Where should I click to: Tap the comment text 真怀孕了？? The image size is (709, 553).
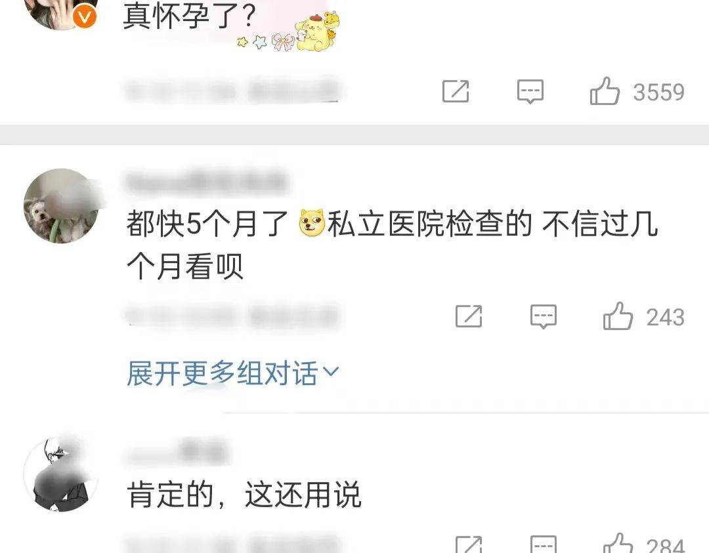[x=190, y=17]
